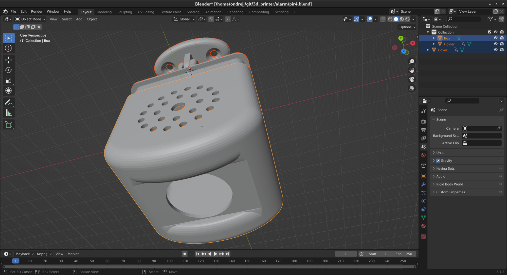Open the Global orientation dropdown
The width and height of the screenshot is (507, 275).
[x=184, y=19]
